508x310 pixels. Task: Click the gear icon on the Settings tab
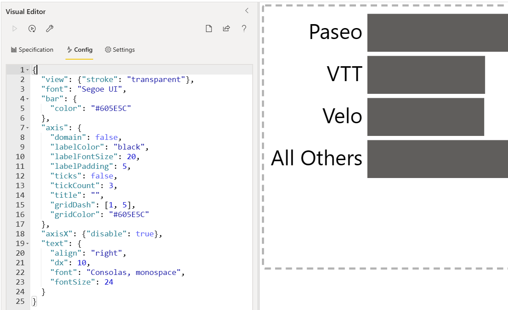tap(108, 50)
